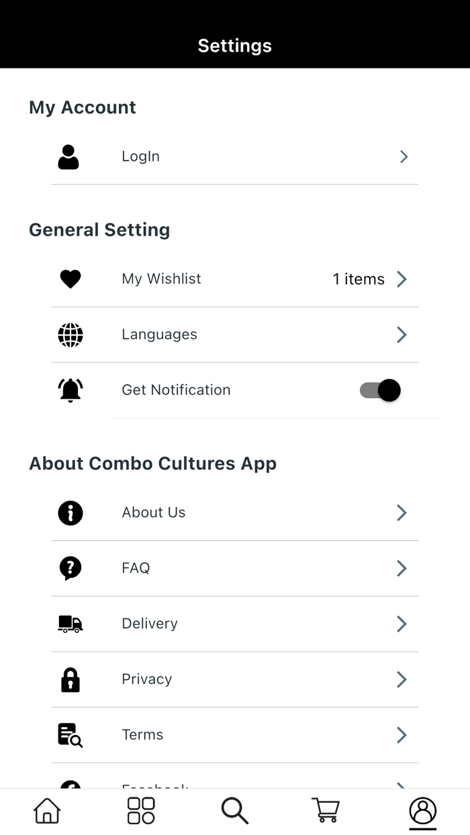Click the globe icon next to Languages
This screenshot has width=470, height=835.
[x=70, y=334]
